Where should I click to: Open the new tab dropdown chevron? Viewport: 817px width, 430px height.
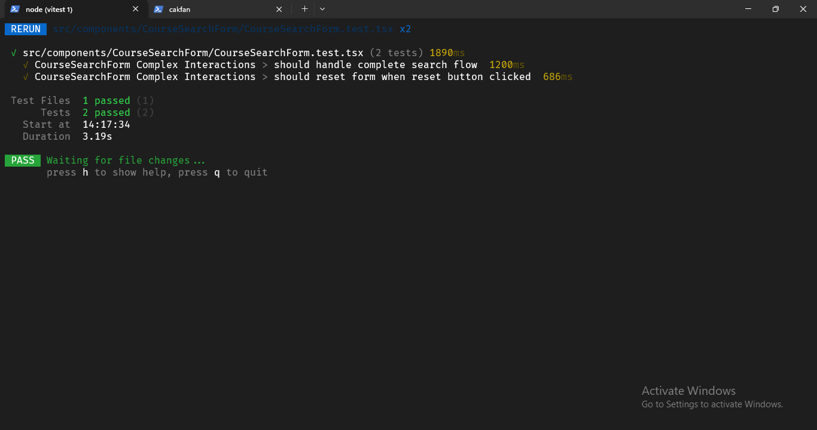point(322,9)
